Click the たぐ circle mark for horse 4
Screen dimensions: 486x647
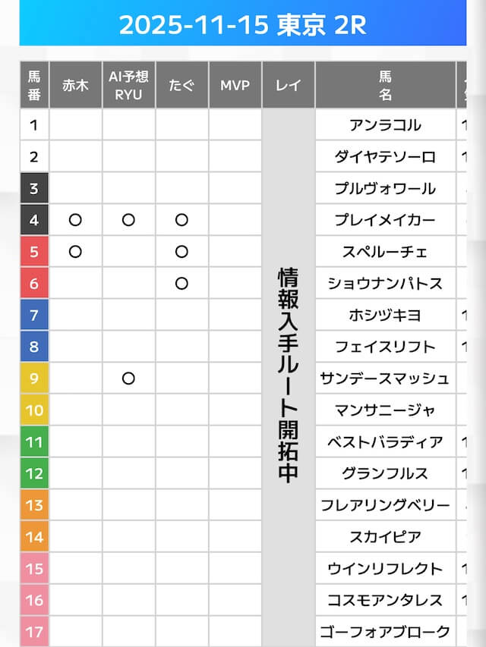pos(181,220)
